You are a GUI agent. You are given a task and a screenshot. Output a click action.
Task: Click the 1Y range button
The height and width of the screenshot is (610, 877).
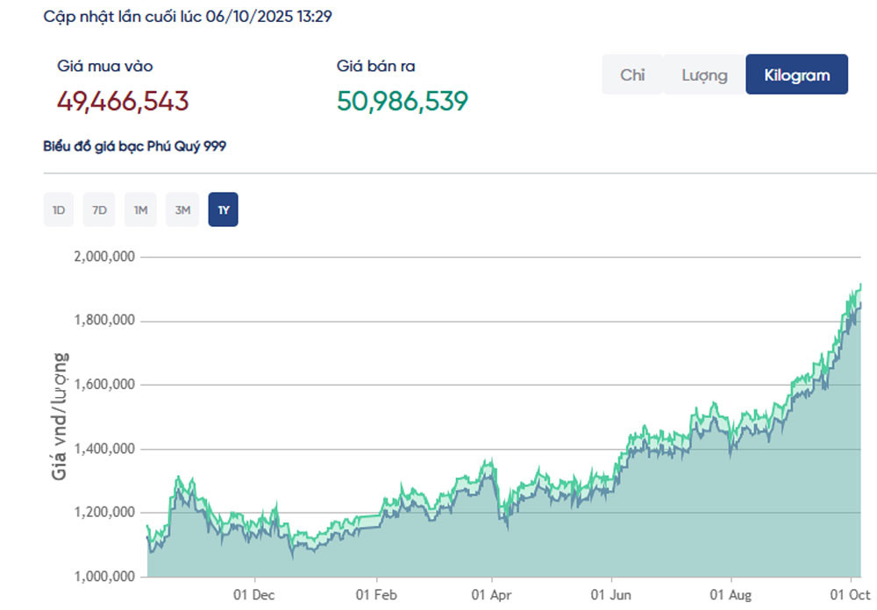pyautogui.click(x=223, y=210)
